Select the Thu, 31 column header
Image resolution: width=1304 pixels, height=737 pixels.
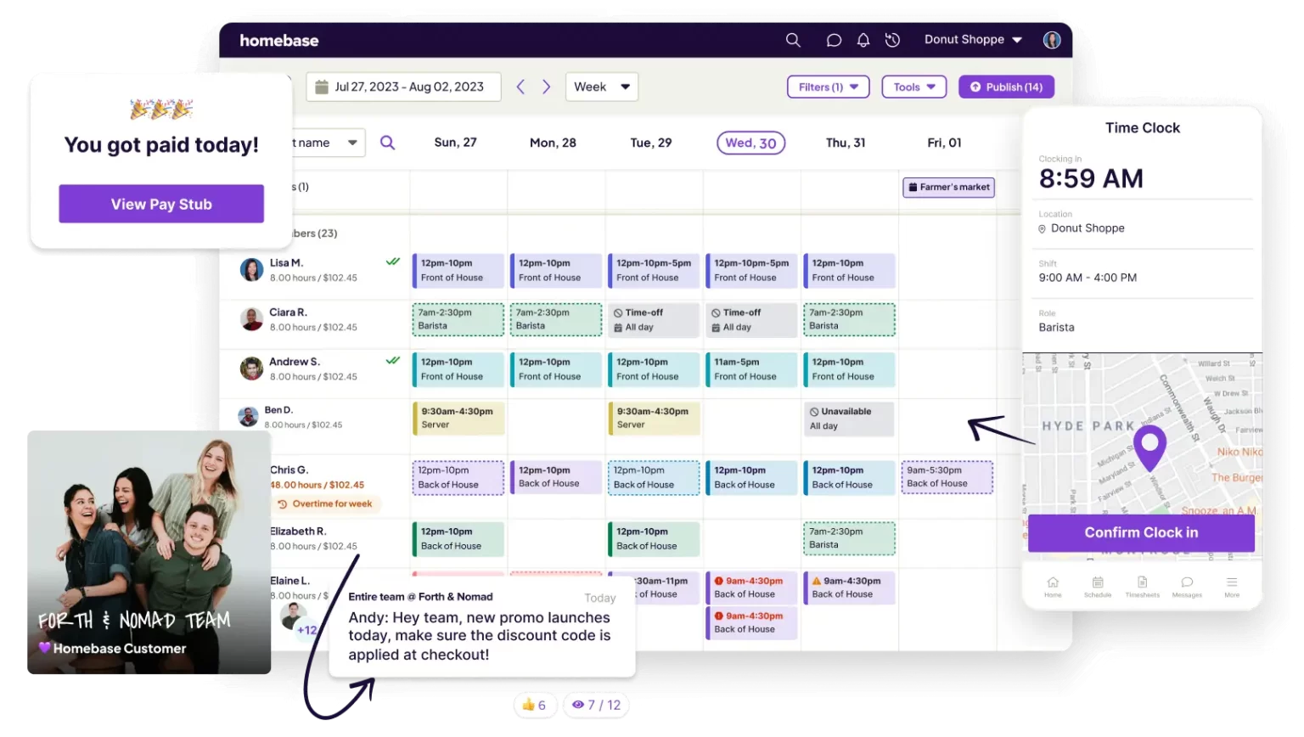click(846, 143)
